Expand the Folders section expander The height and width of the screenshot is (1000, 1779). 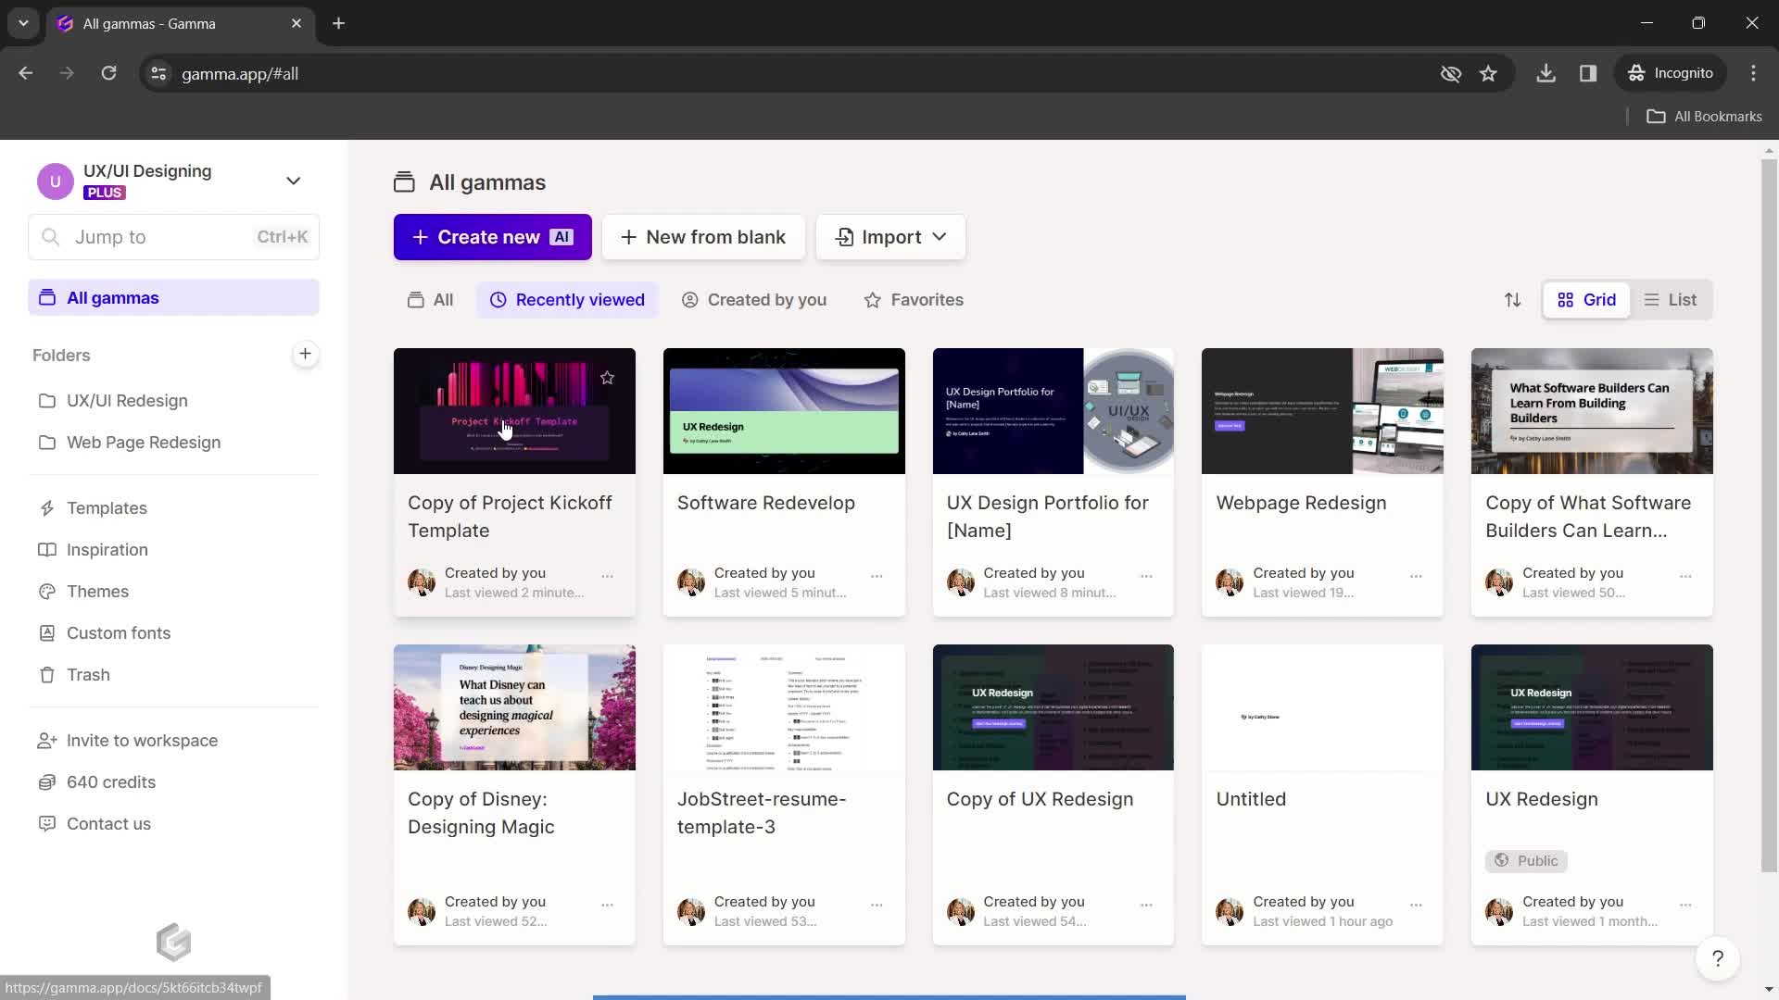[61, 356]
